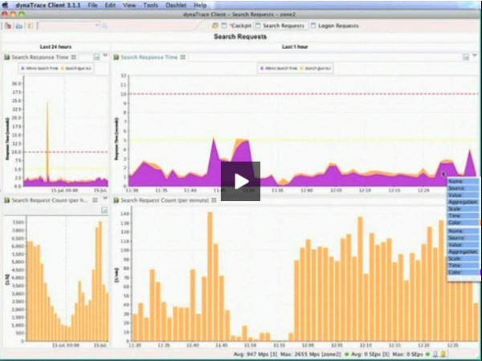Click the tallest orange bar in per-hour chart

click(100, 281)
